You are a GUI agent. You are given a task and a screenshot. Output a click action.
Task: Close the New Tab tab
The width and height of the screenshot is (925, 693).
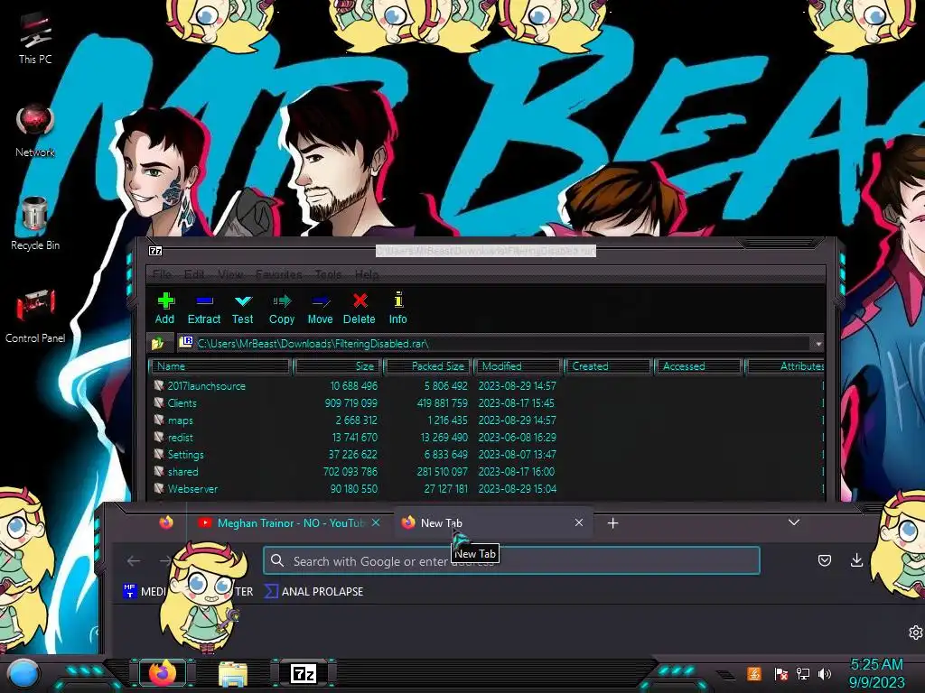(579, 522)
